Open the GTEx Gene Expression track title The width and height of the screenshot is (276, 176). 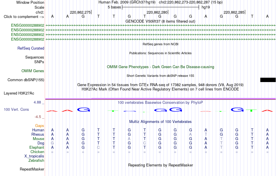pos(160,85)
